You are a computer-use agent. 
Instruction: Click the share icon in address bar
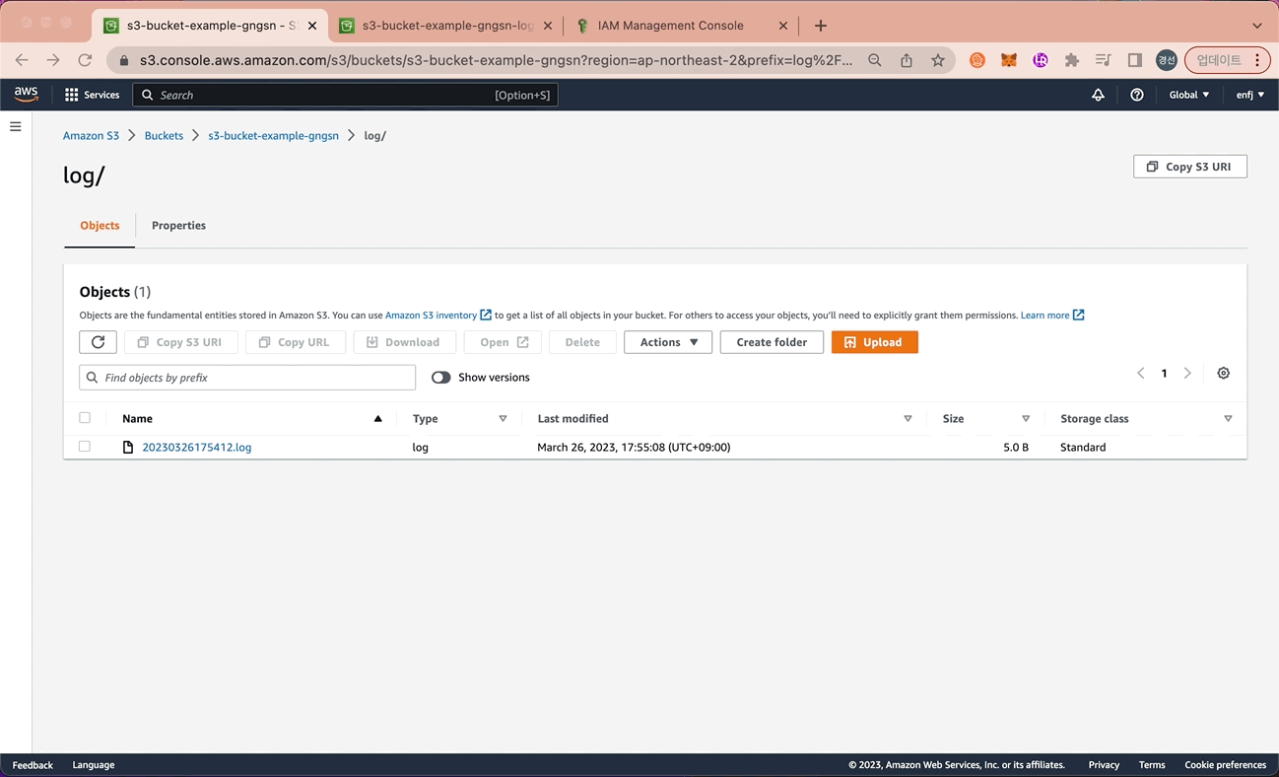[906, 60]
